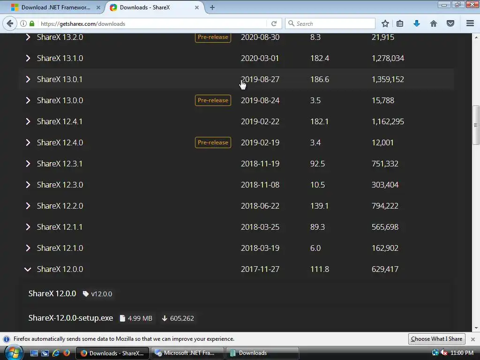Click the date 2020-03-01

tap(260, 58)
